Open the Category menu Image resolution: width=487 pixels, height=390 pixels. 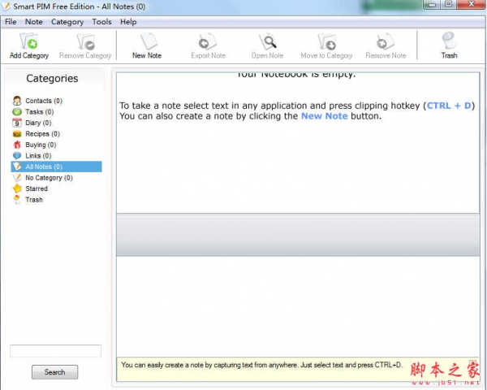click(67, 22)
